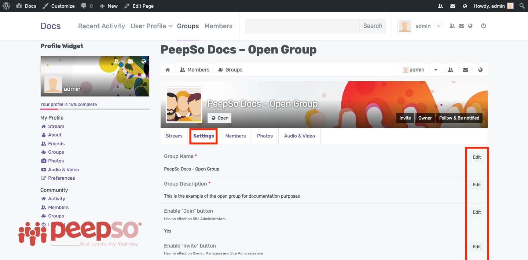Screen dimensions: 528x260
Task: Open messages envelope in PeepSo toolbar
Action: pyautogui.click(x=465, y=70)
